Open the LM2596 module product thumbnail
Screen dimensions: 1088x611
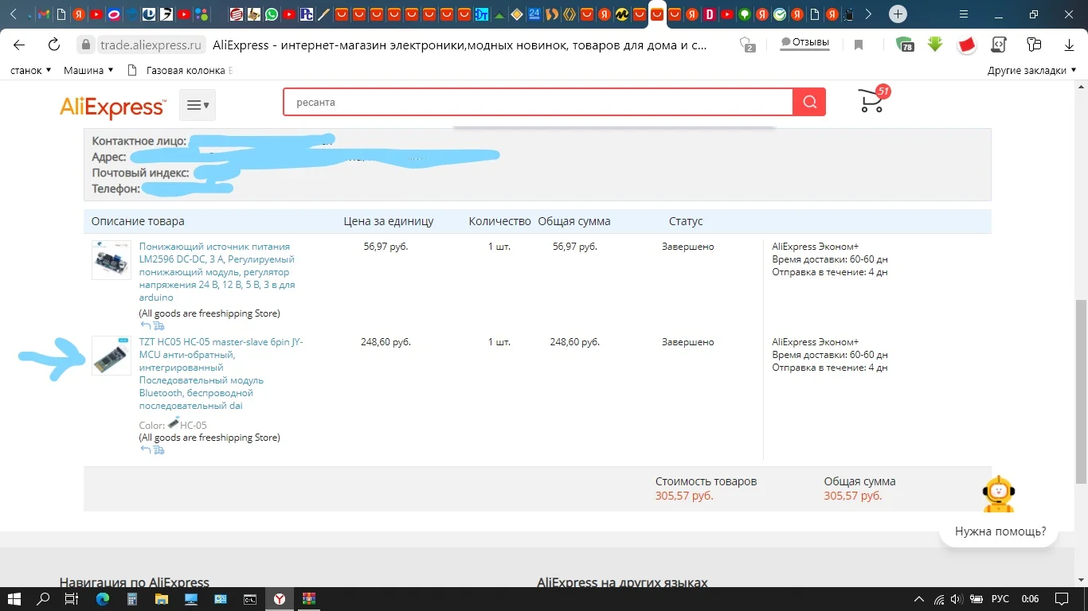tap(112, 260)
